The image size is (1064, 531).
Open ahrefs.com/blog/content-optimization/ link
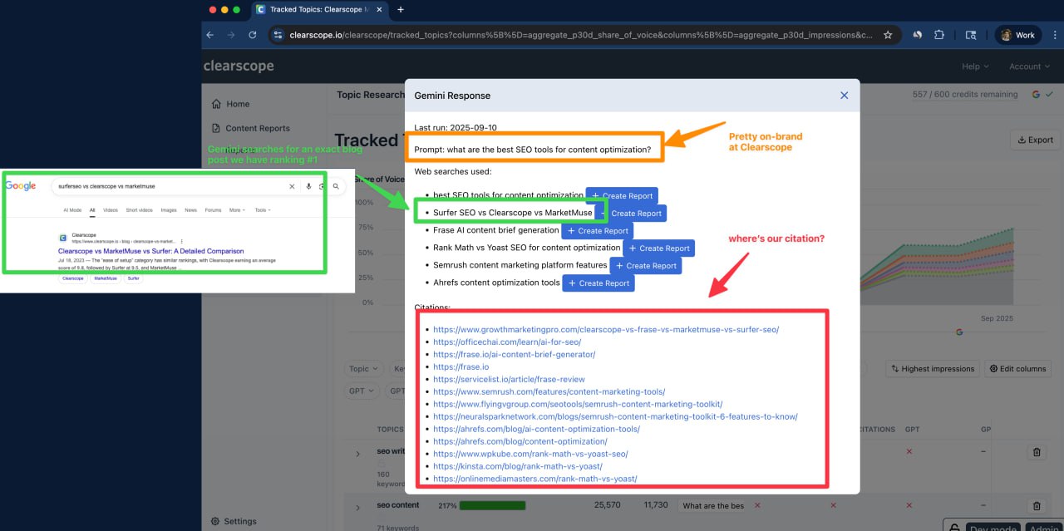(520, 442)
